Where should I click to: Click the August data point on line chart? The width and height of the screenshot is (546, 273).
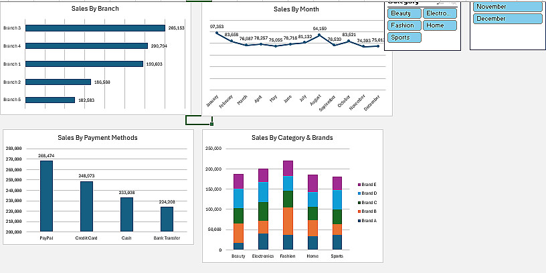coord(319,35)
